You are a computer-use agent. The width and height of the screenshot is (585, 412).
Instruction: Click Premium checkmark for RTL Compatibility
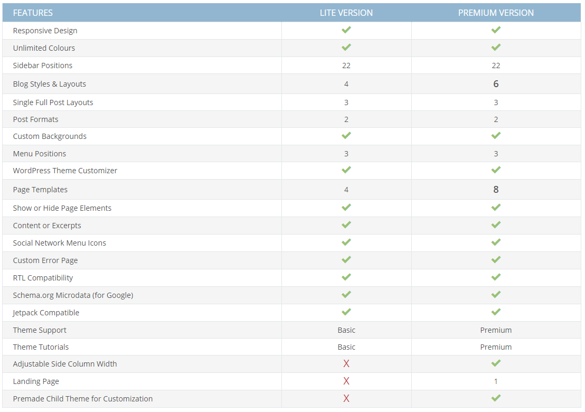point(496,277)
